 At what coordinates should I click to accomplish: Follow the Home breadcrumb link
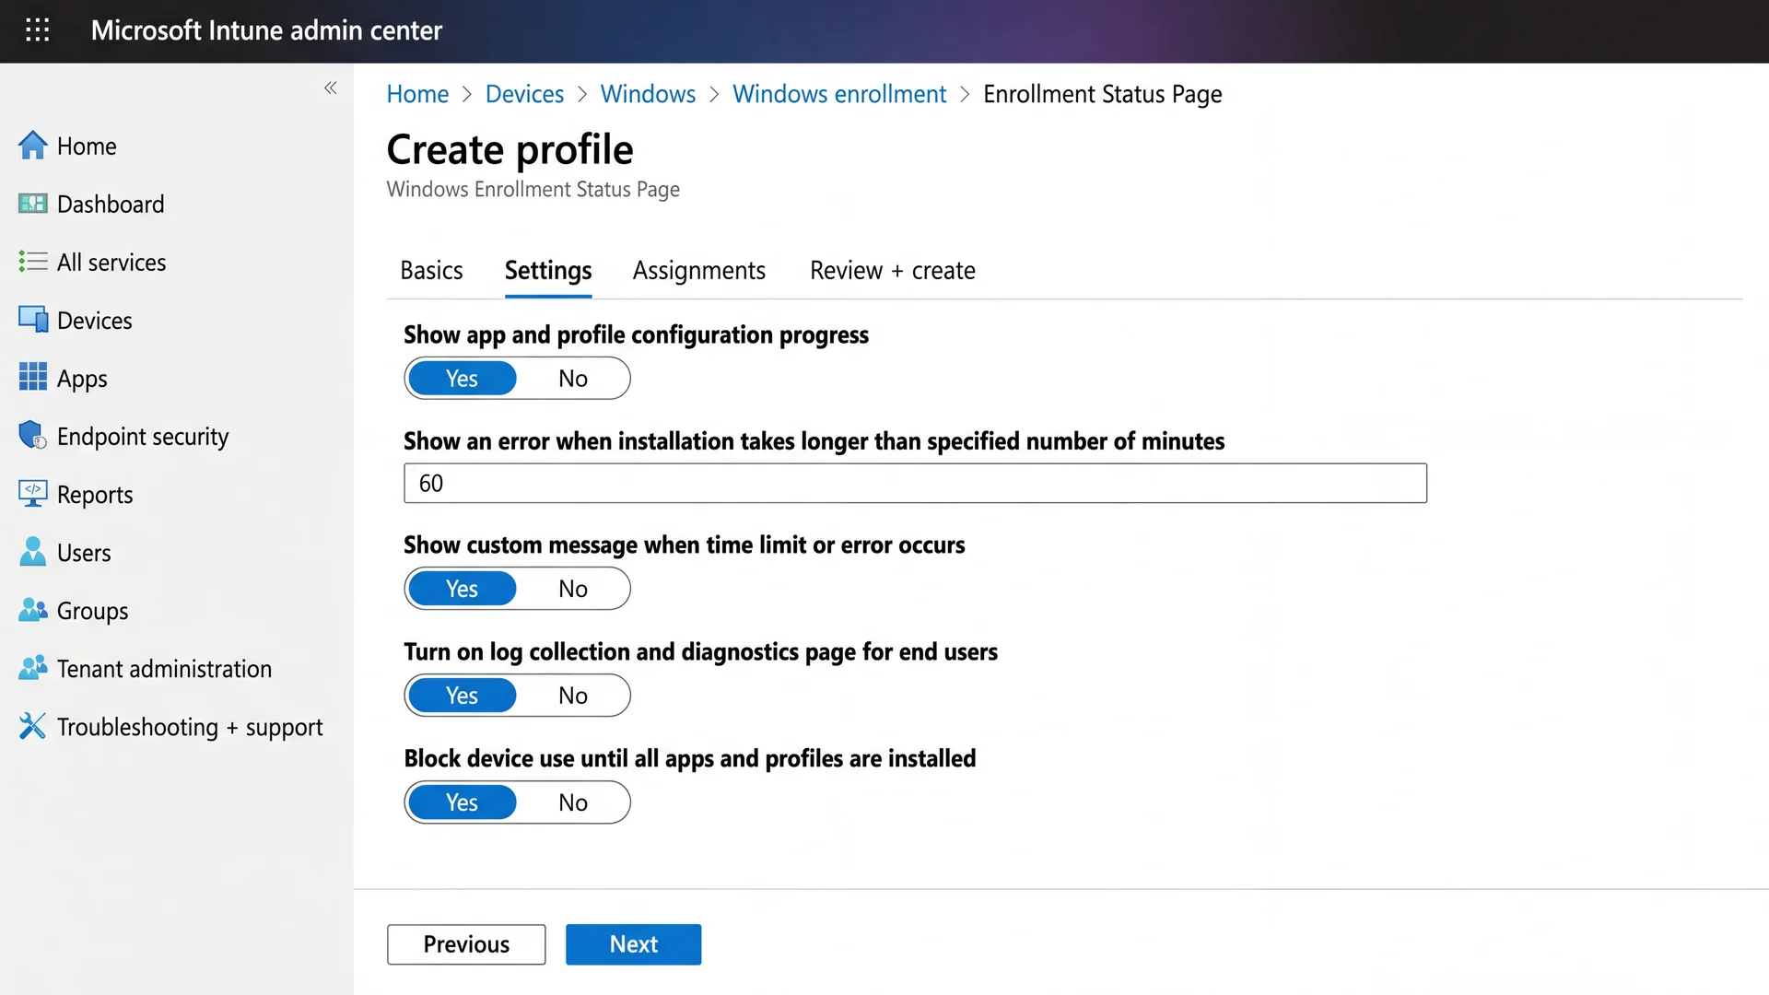[417, 94]
